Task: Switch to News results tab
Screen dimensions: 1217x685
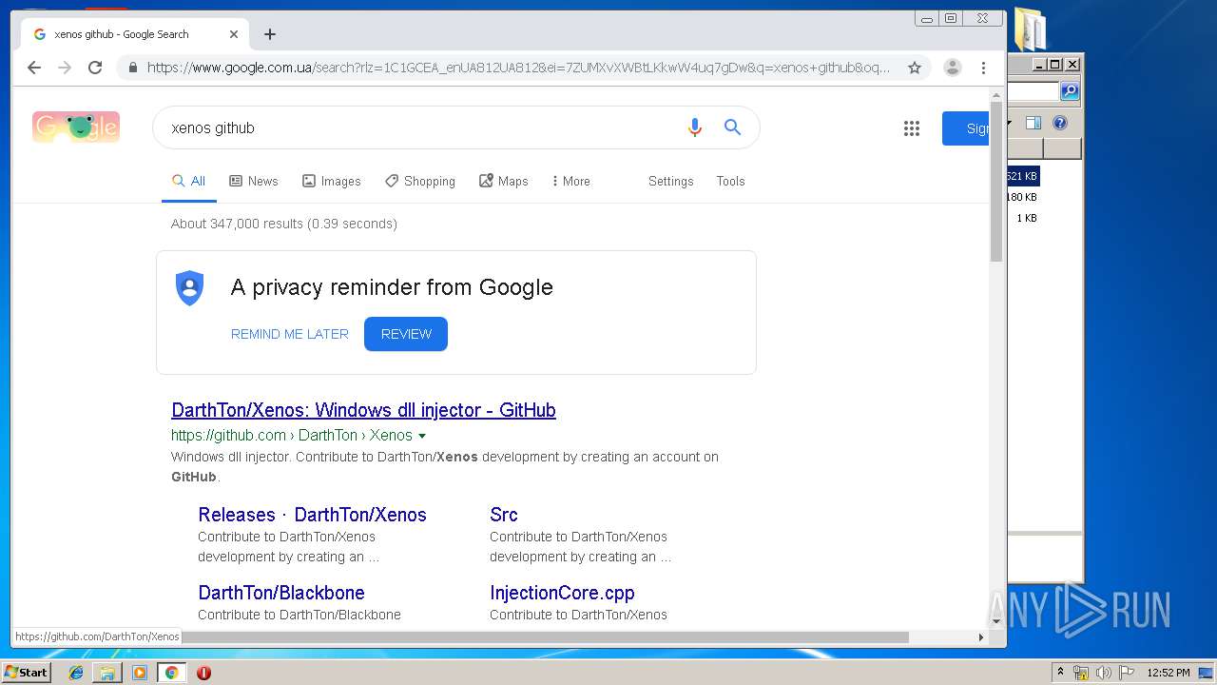Action: click(254, 181)
